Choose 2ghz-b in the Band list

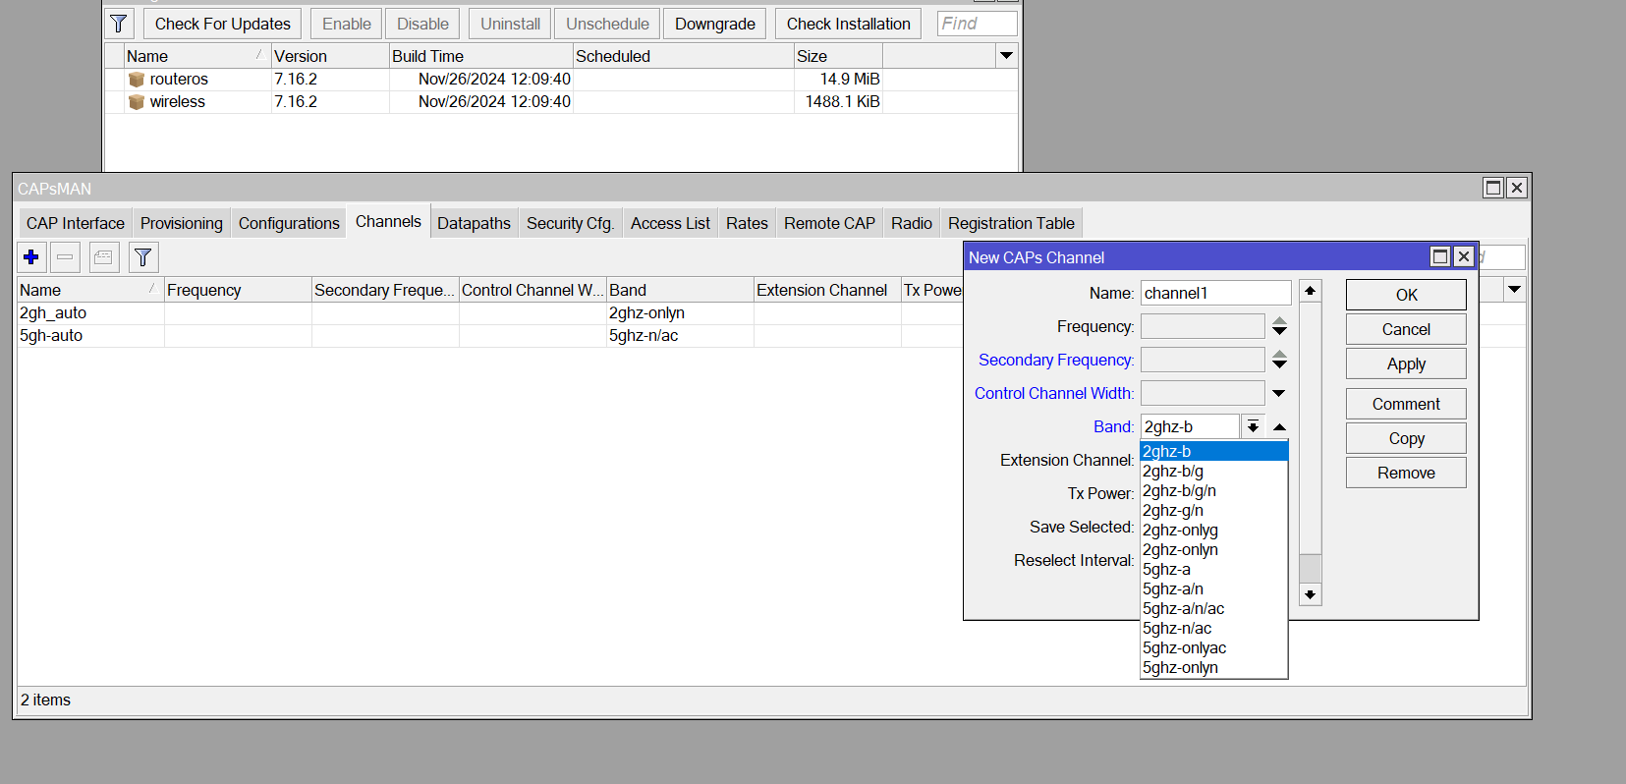click(x=1213, y=452)
